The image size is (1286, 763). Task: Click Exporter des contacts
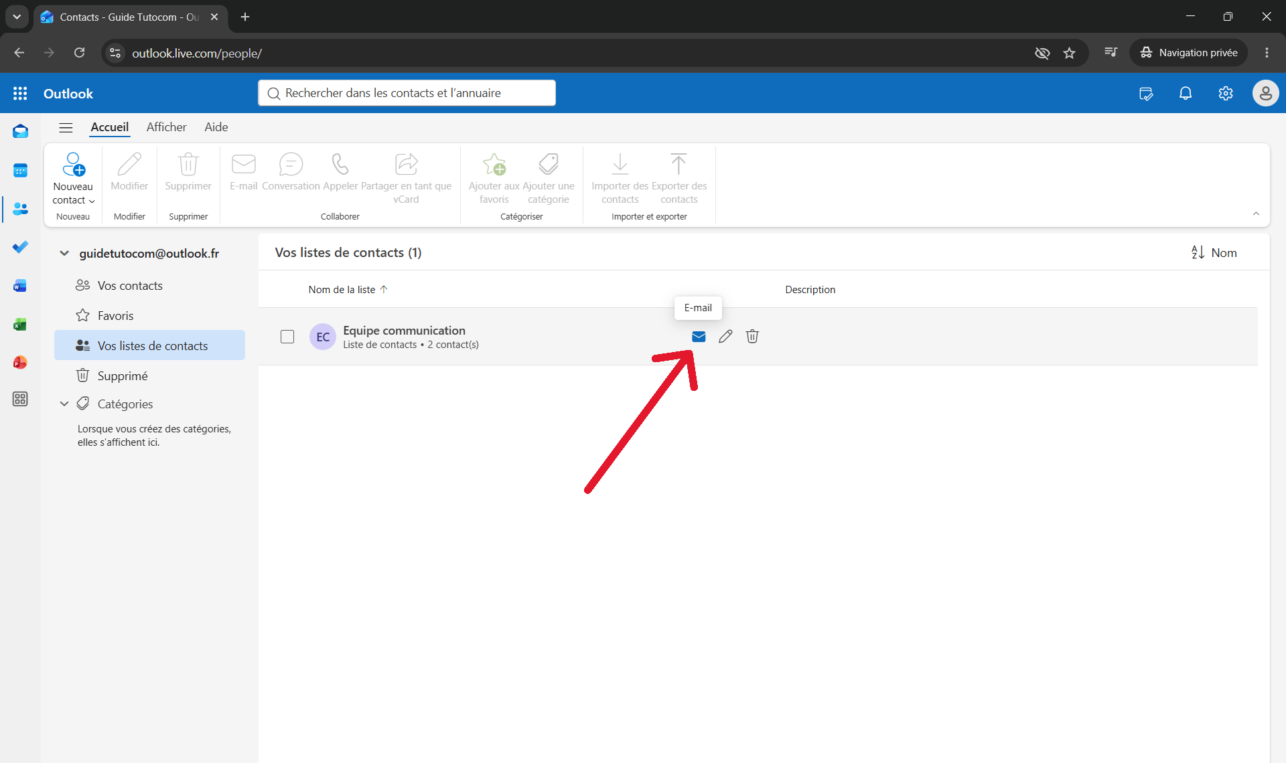pos(679,178)
